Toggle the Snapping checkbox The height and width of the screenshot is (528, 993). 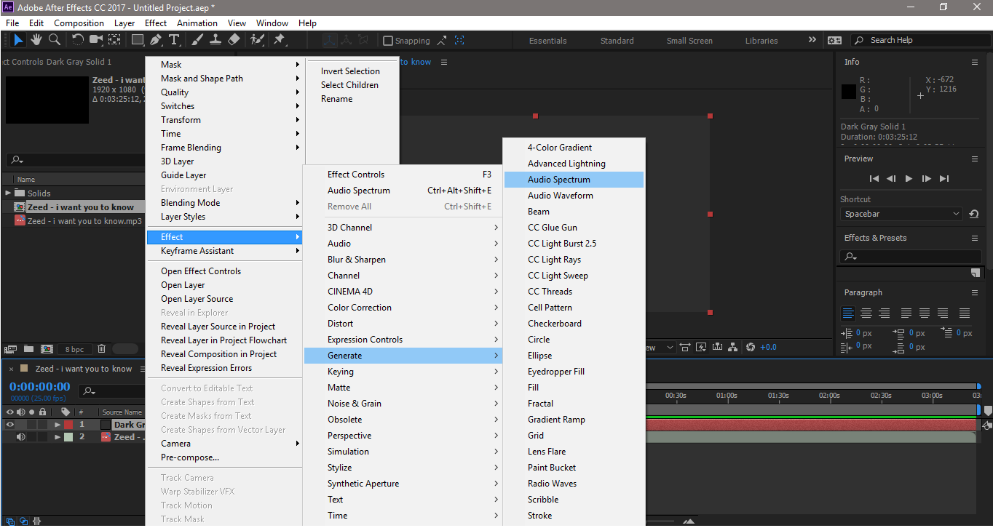click(388, 41)
